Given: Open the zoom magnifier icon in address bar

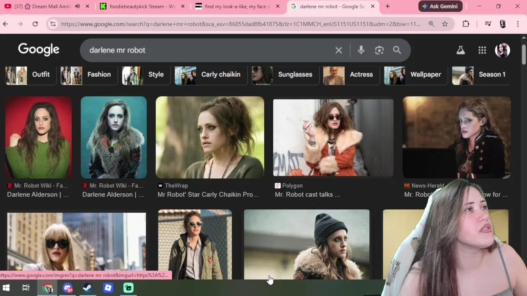Looking at the screenshot, I should pos(431,24).
